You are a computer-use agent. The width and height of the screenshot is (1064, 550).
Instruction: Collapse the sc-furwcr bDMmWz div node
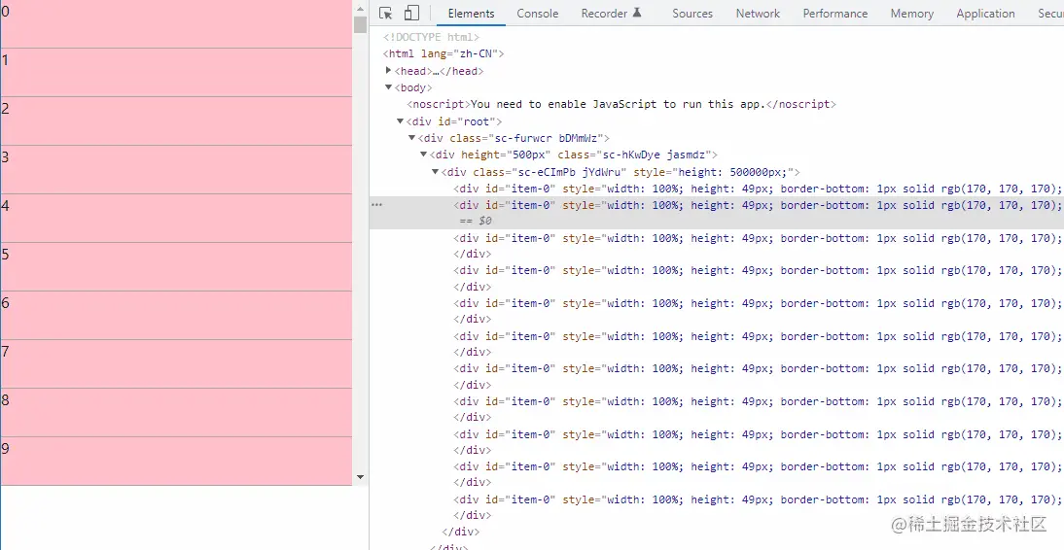coord(411,138)
